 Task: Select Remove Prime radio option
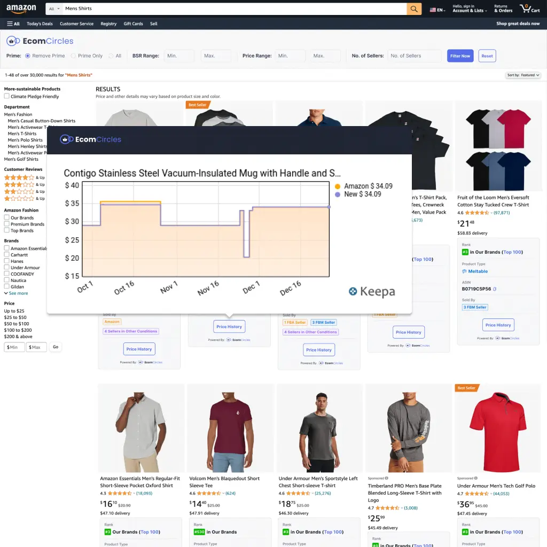pos(28,56)
